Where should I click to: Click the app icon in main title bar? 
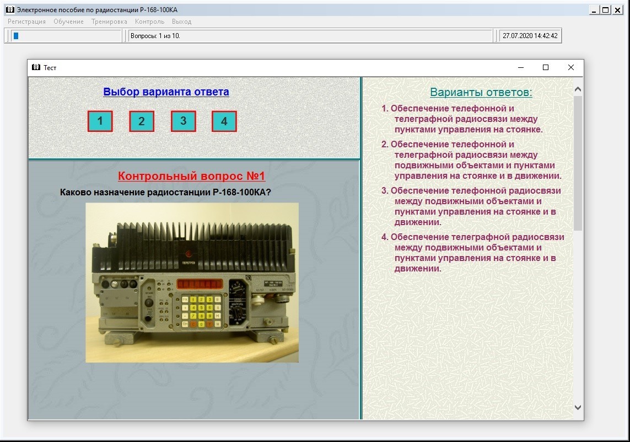[x=10, y=9]
